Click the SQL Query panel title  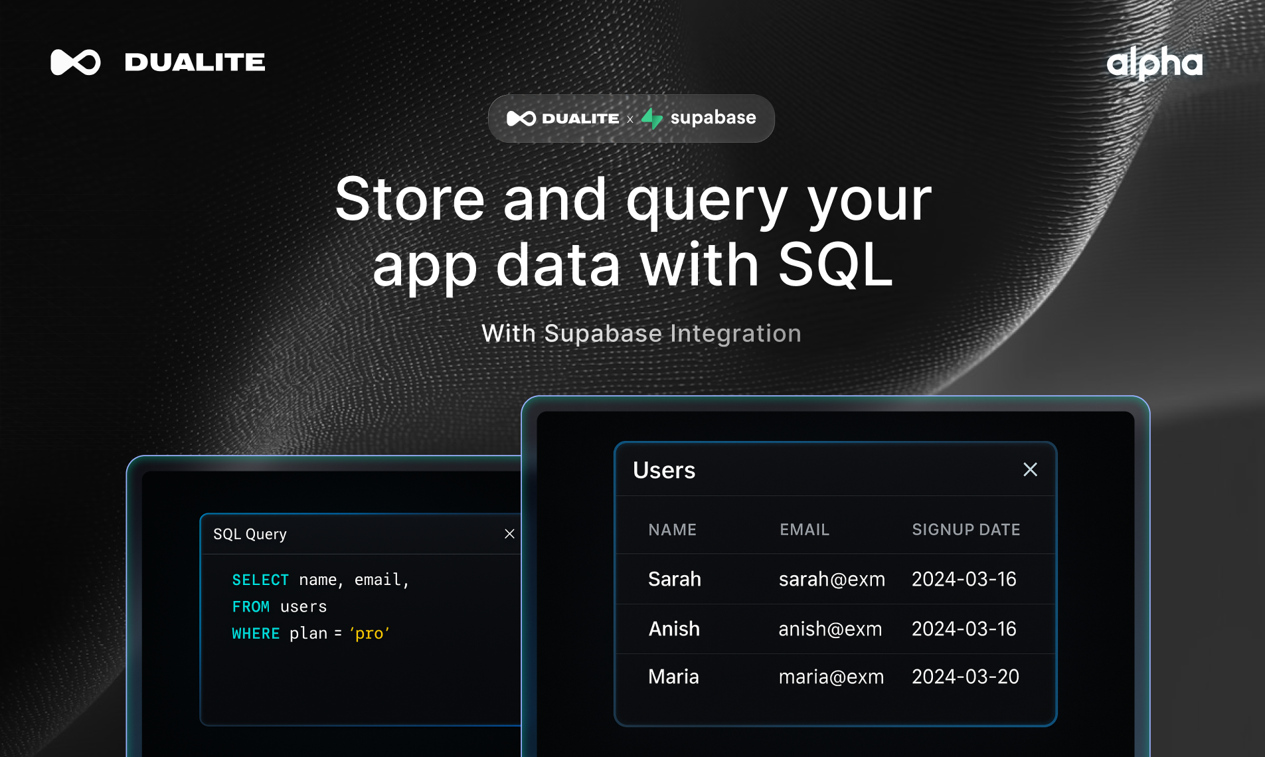click(250, 535)
